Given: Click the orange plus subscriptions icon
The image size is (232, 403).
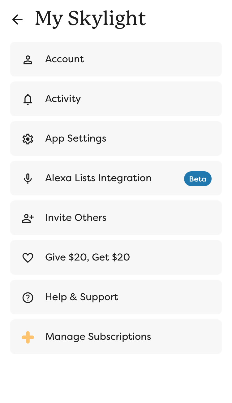Looking at the screenshot, I should click(28, 337).
